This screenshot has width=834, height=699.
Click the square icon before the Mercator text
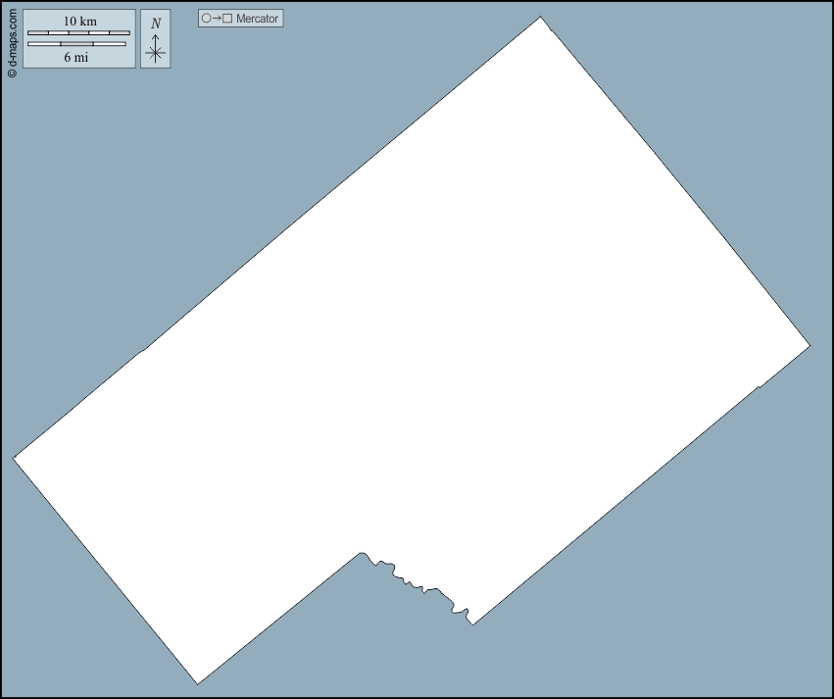[227, 19]
